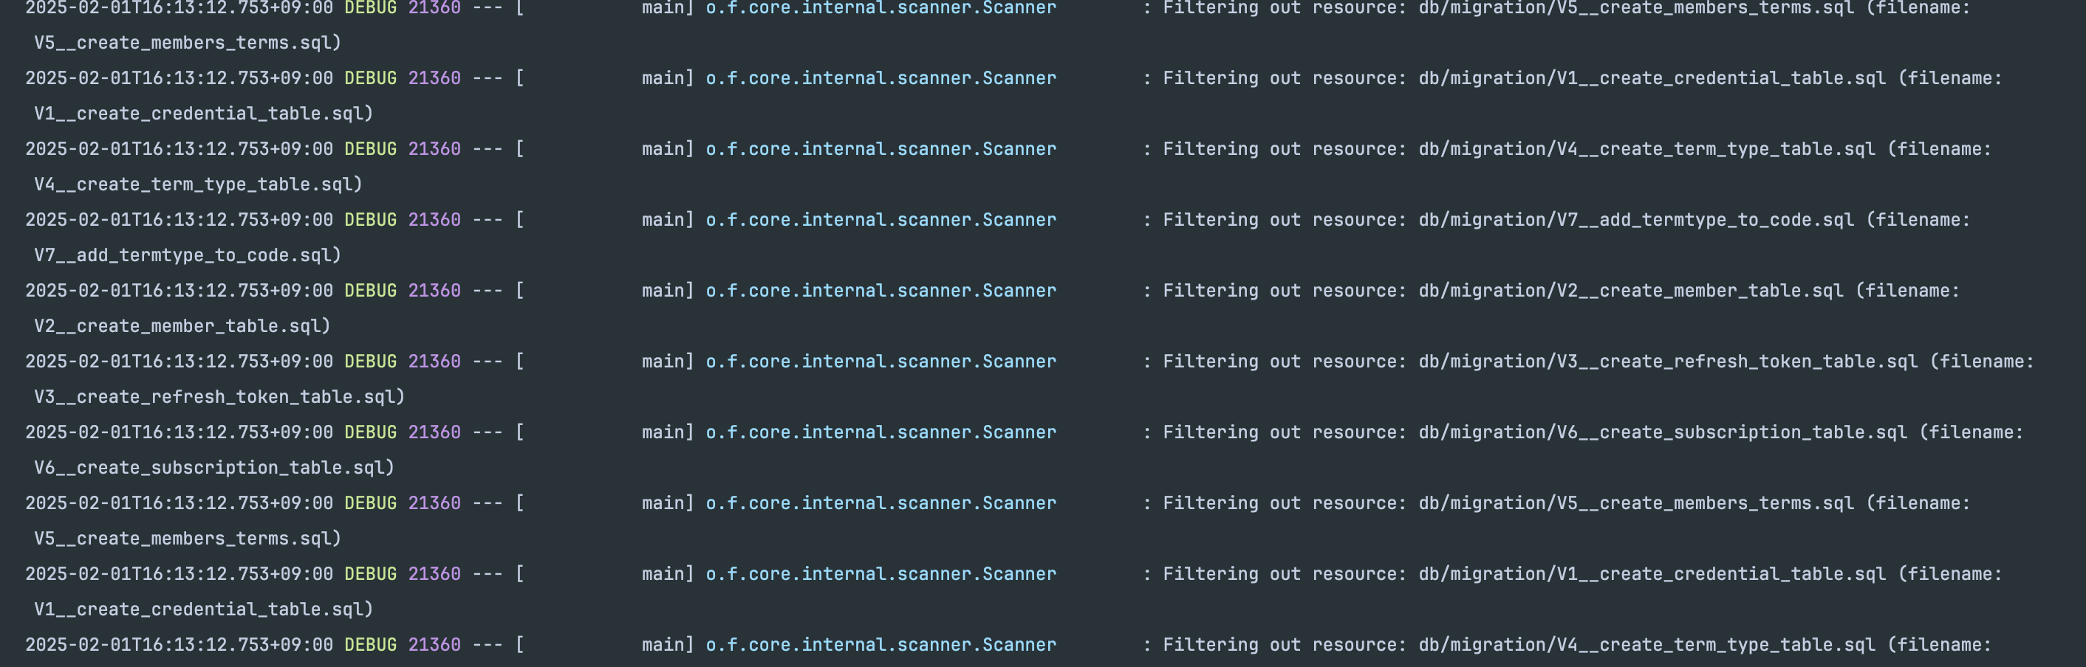
Task: Click the path db/migration/V7__add_termtype_to_code.sql
Action: click(1635, 220)
